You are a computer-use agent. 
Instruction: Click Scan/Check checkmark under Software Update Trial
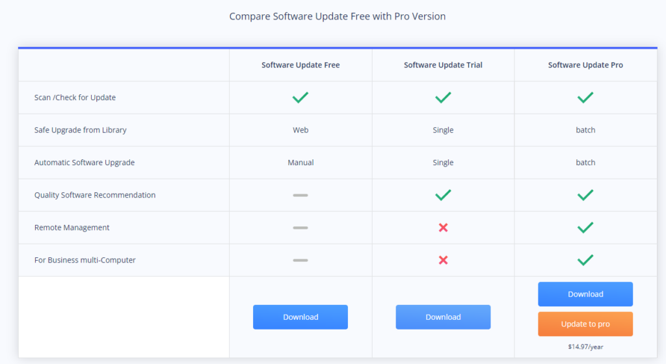(x=443, y=97)
